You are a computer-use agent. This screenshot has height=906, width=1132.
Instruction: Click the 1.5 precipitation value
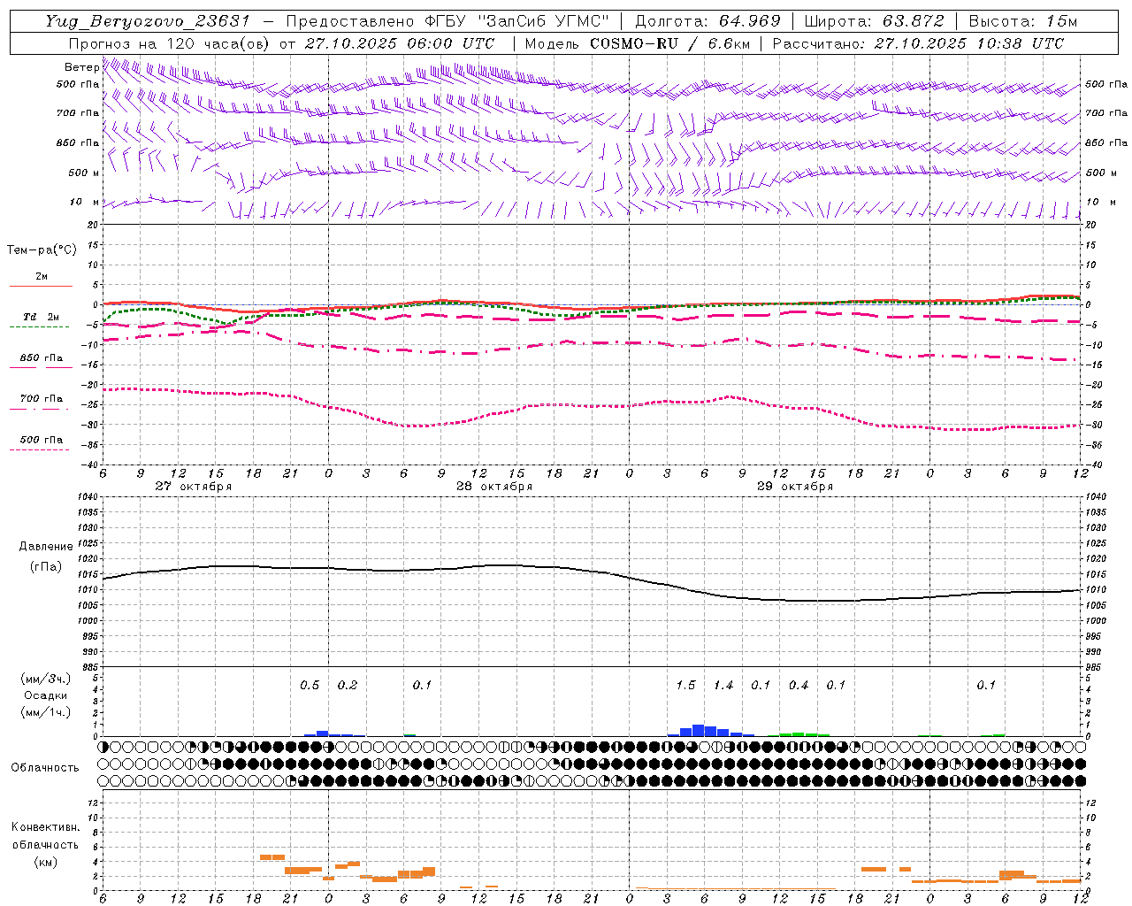pos(685,686)
